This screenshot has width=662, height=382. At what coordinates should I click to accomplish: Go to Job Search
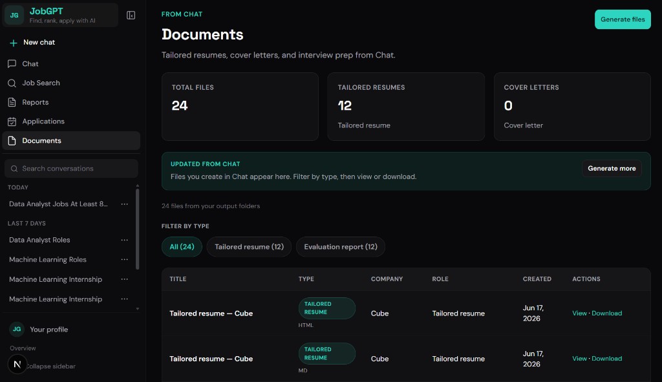(71, 83)
